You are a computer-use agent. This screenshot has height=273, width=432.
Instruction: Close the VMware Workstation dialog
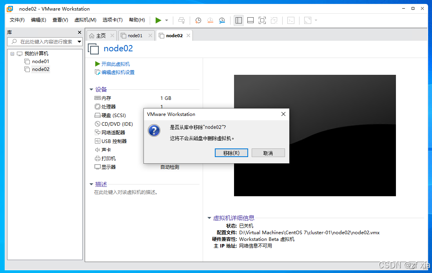[283, 114]
